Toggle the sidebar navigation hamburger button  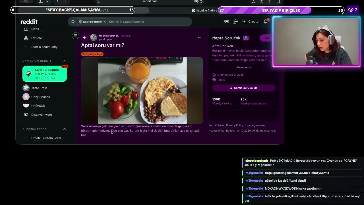pos(75,36)
